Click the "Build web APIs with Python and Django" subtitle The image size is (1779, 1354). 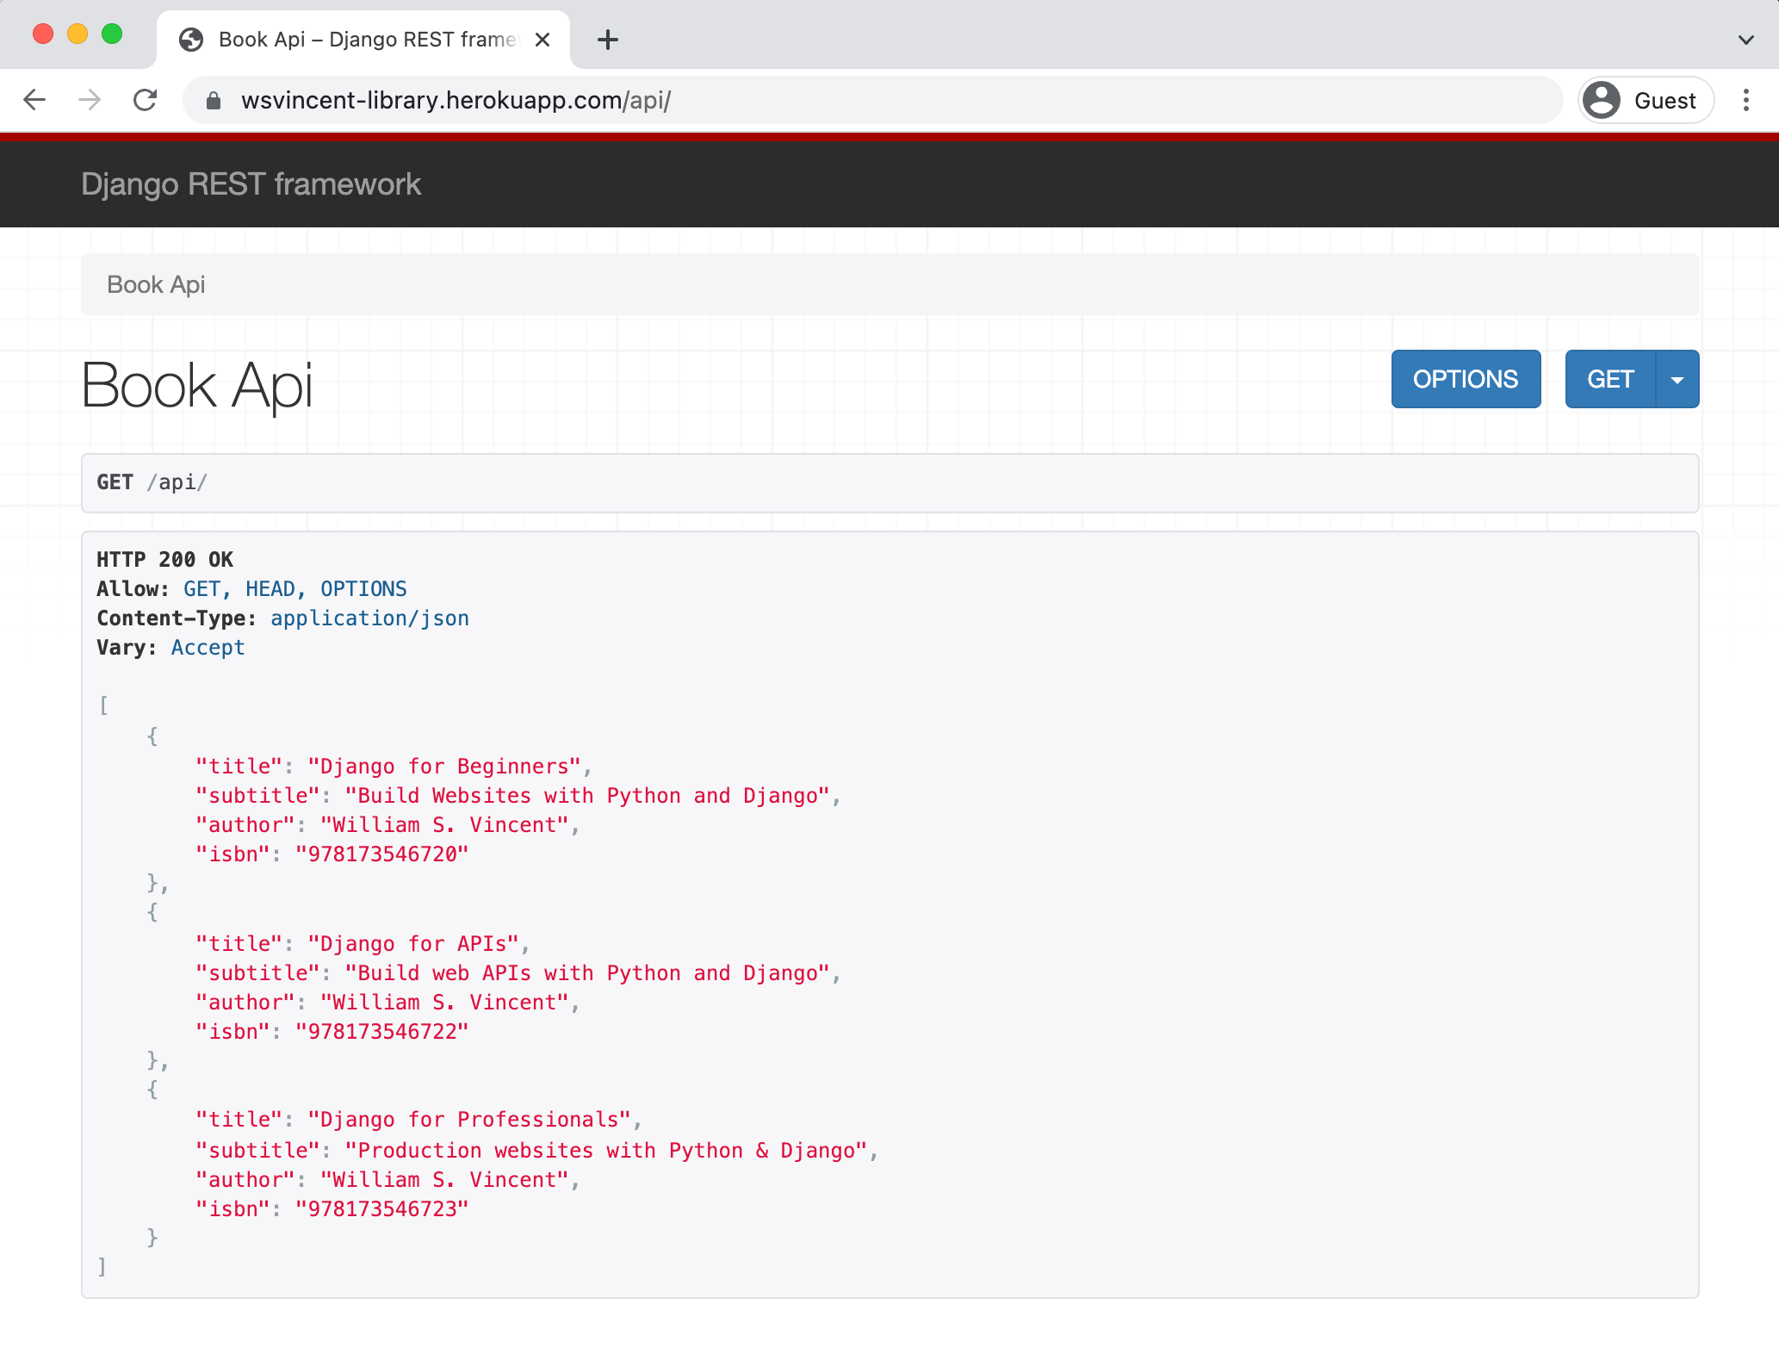point(587,973)
